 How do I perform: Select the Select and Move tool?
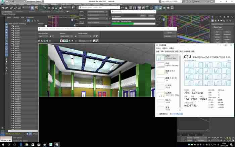[x=49, y=8]
